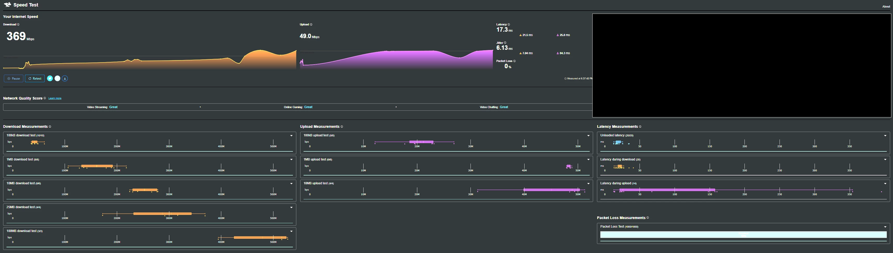
Task: Open the Learn more link
Action: 55,98
